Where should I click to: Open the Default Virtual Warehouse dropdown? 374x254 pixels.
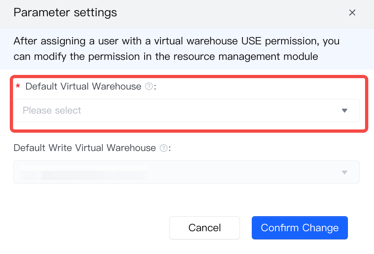tap(187, 111)
